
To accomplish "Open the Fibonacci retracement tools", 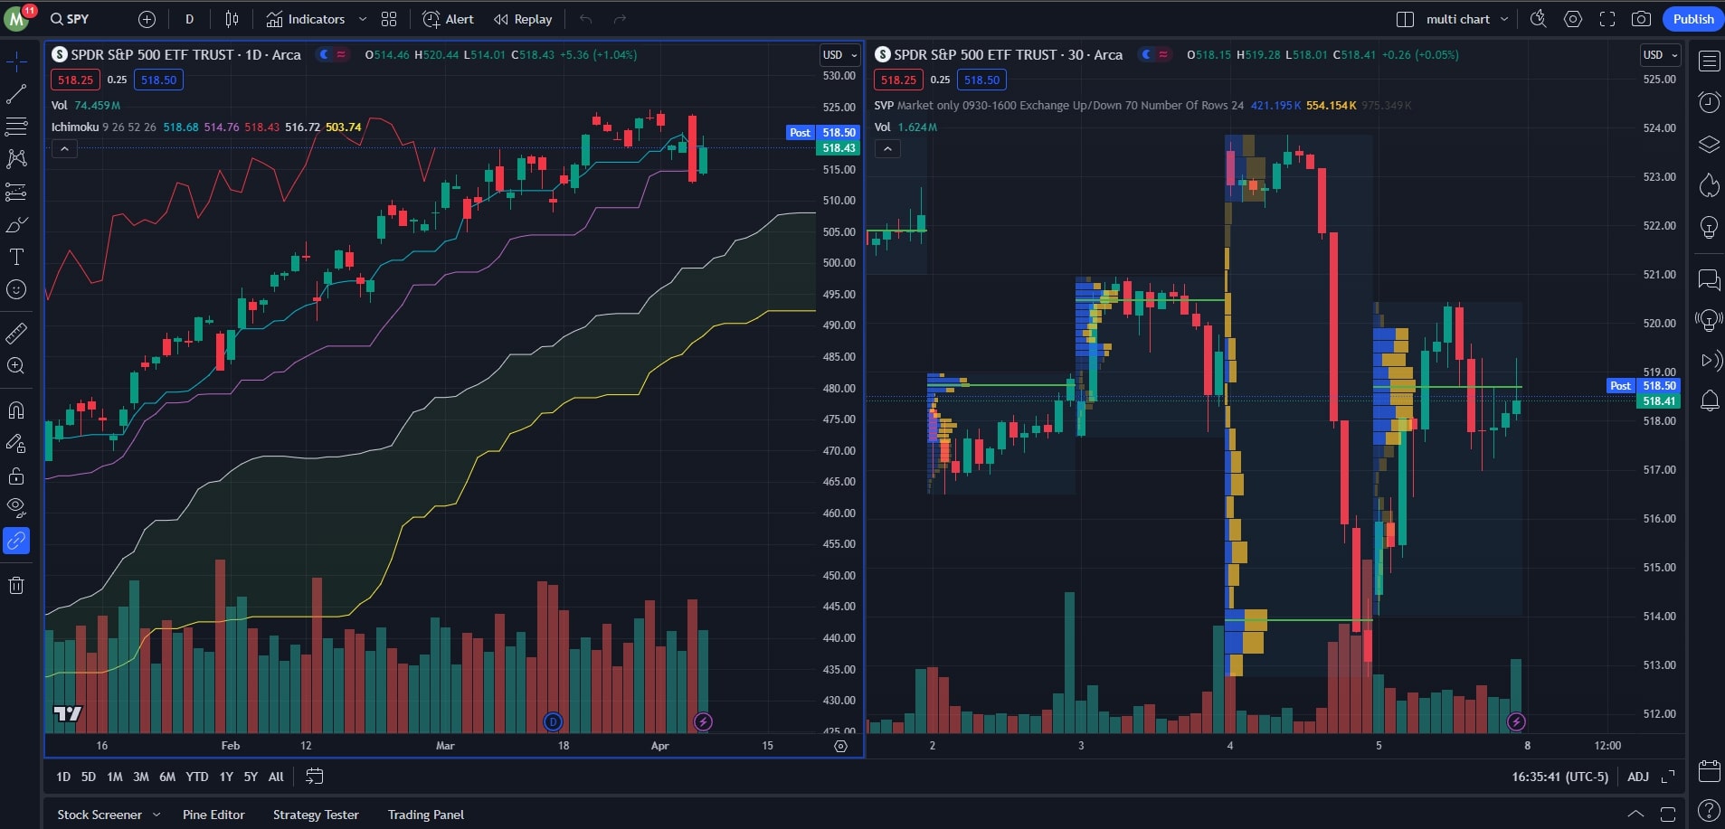I will [x=16, y=127].
